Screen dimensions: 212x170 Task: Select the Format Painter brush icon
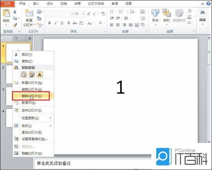click(x=15, y=25)
